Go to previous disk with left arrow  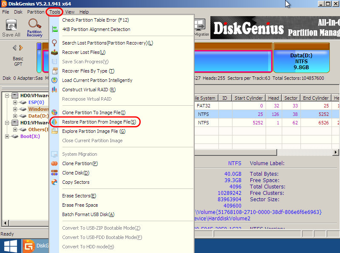point(14,48)
